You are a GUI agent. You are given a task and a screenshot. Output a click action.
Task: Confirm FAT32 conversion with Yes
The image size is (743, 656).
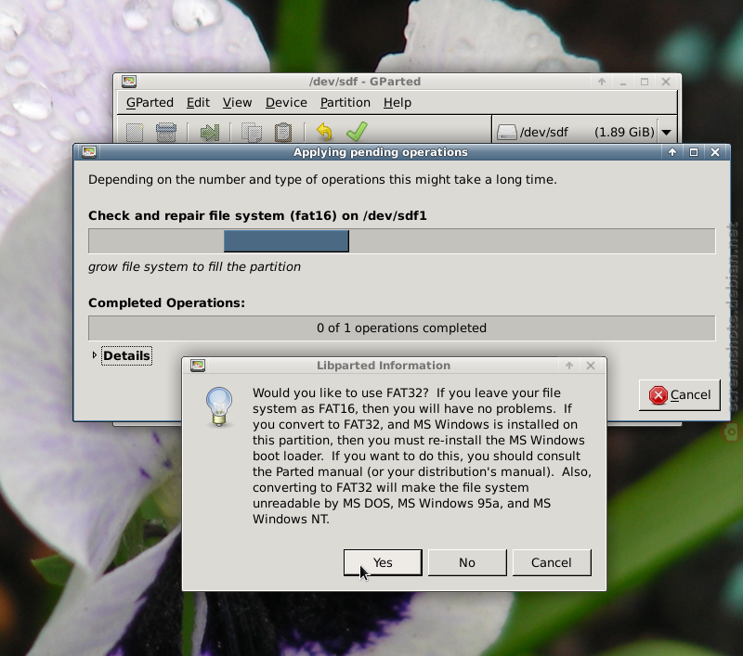coord(383,562)
